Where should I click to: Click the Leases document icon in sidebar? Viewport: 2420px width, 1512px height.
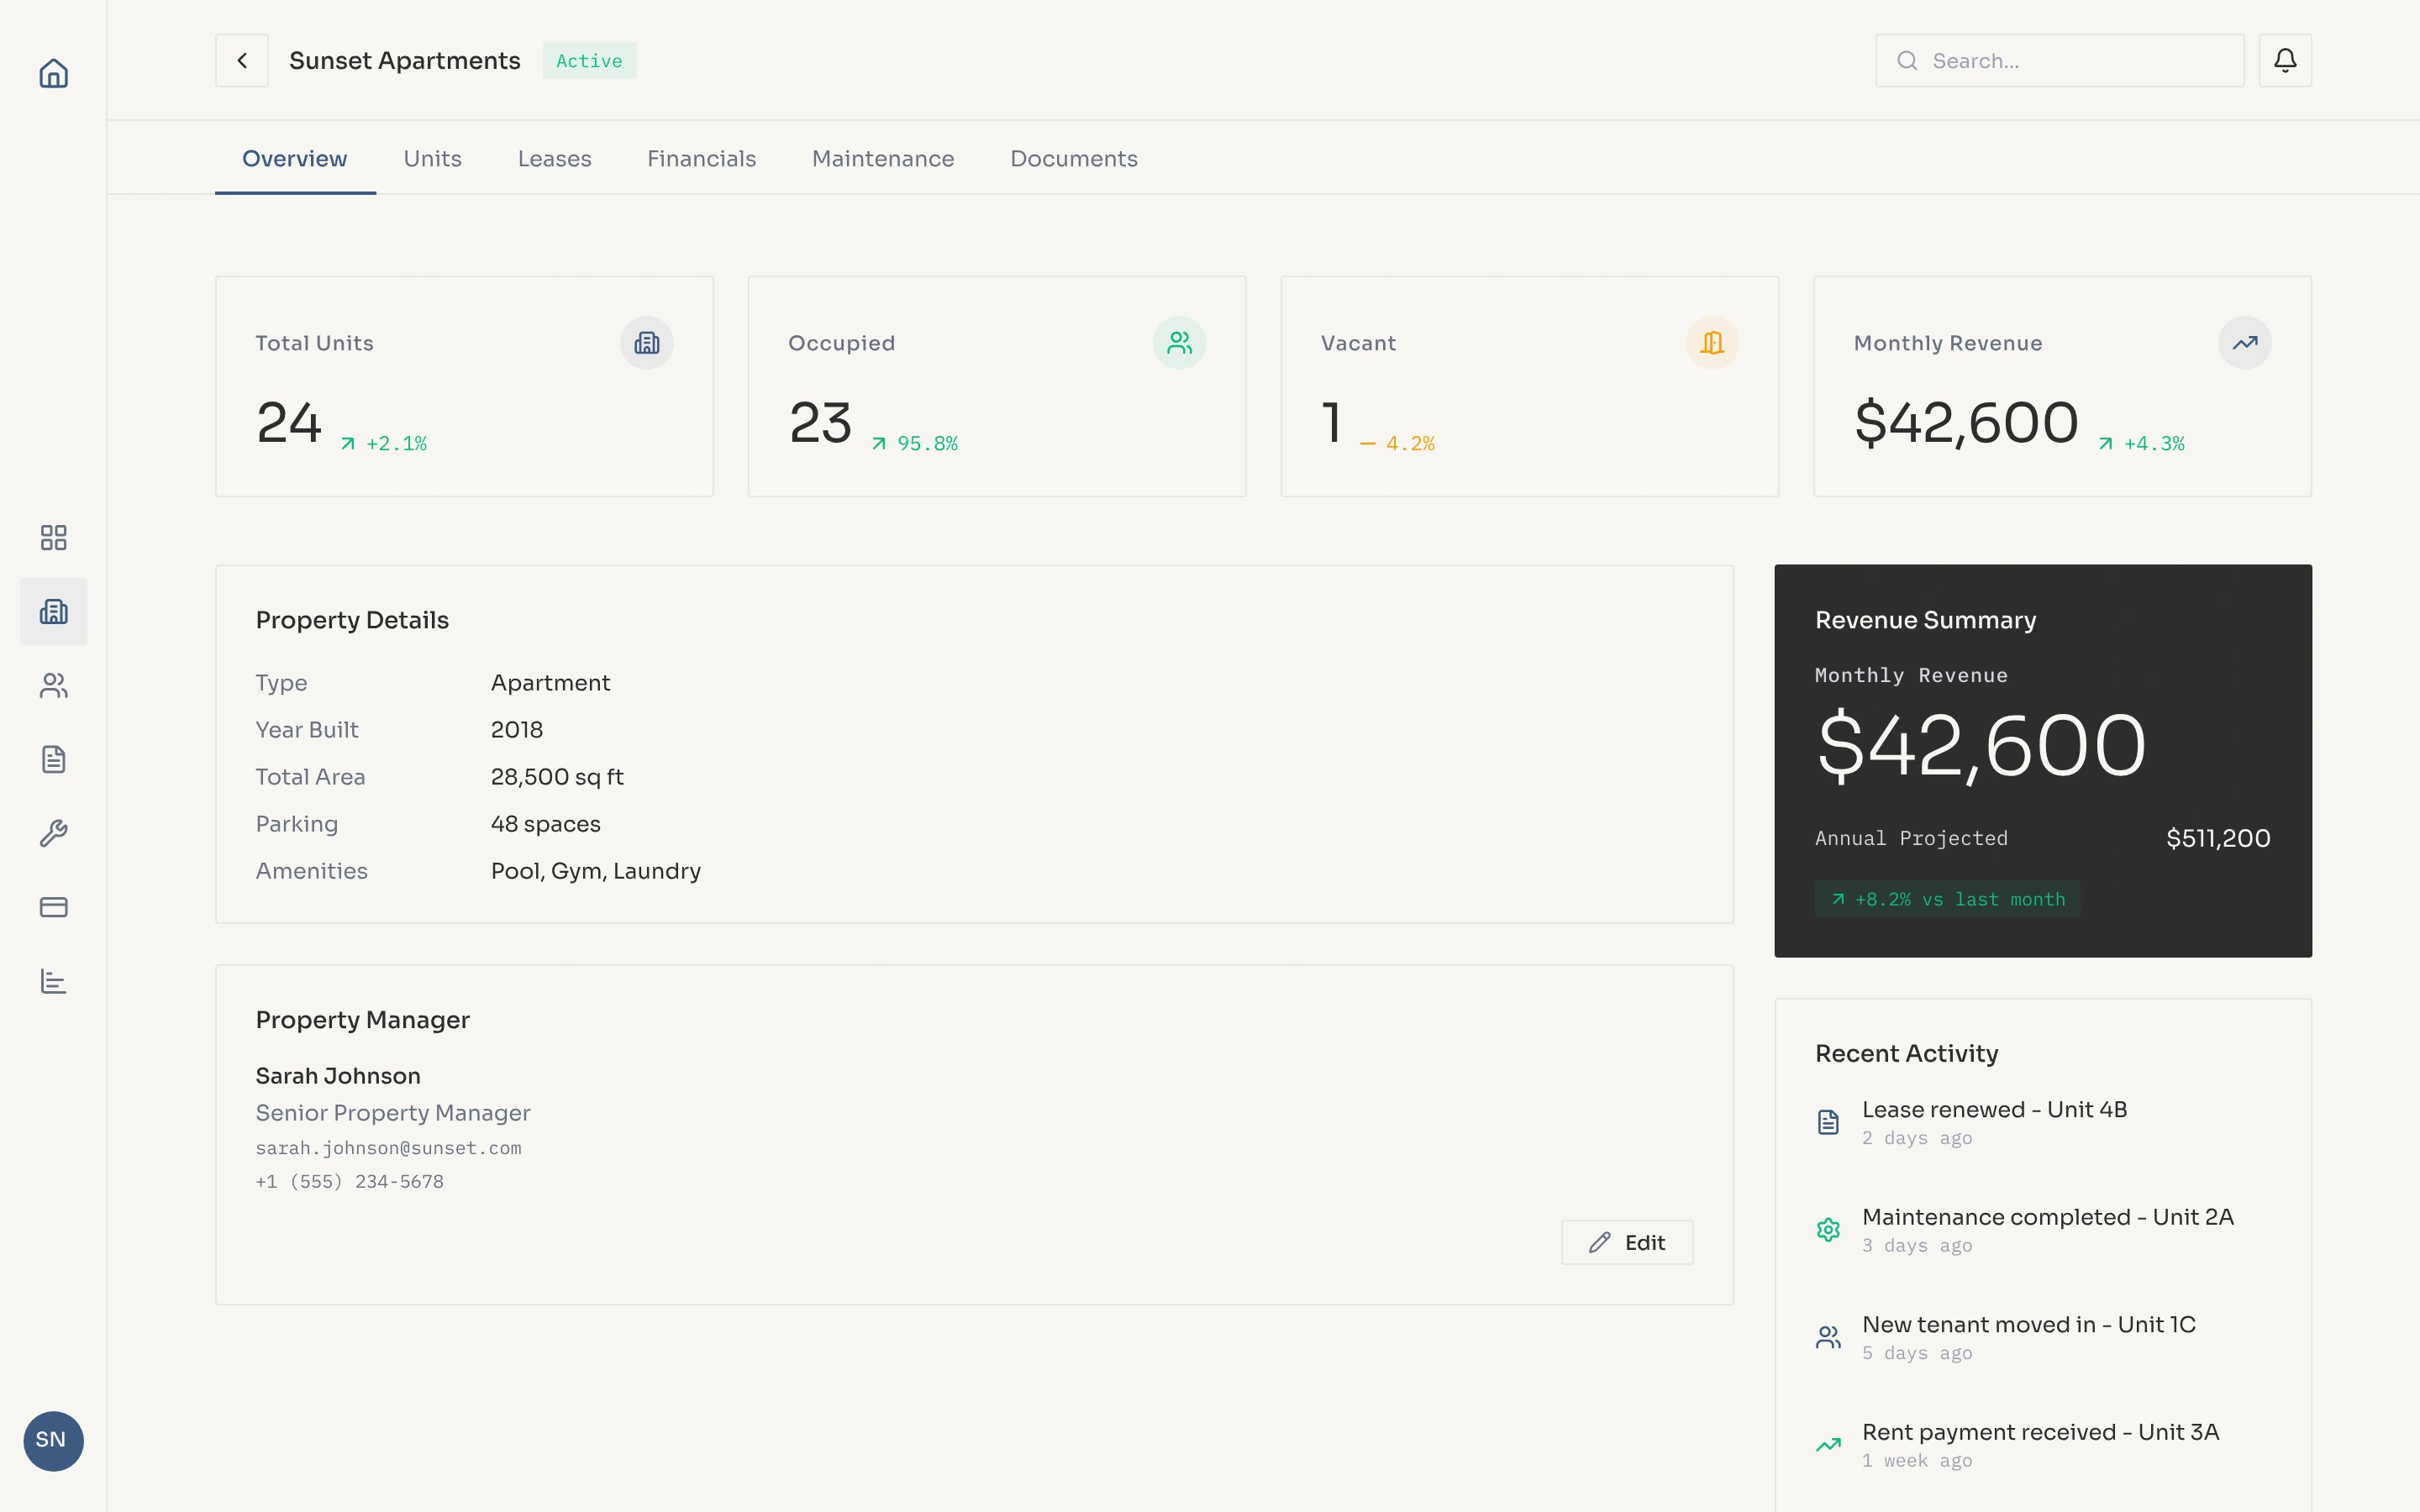coord(53,759)
